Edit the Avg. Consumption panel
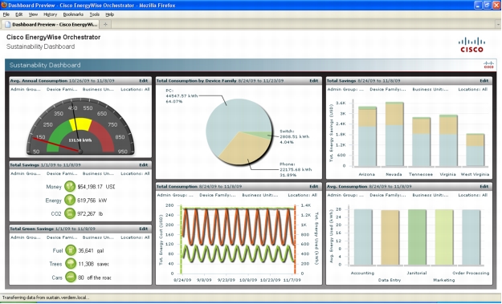This screenshot has width=502, height=304. (x=484, y=186)
